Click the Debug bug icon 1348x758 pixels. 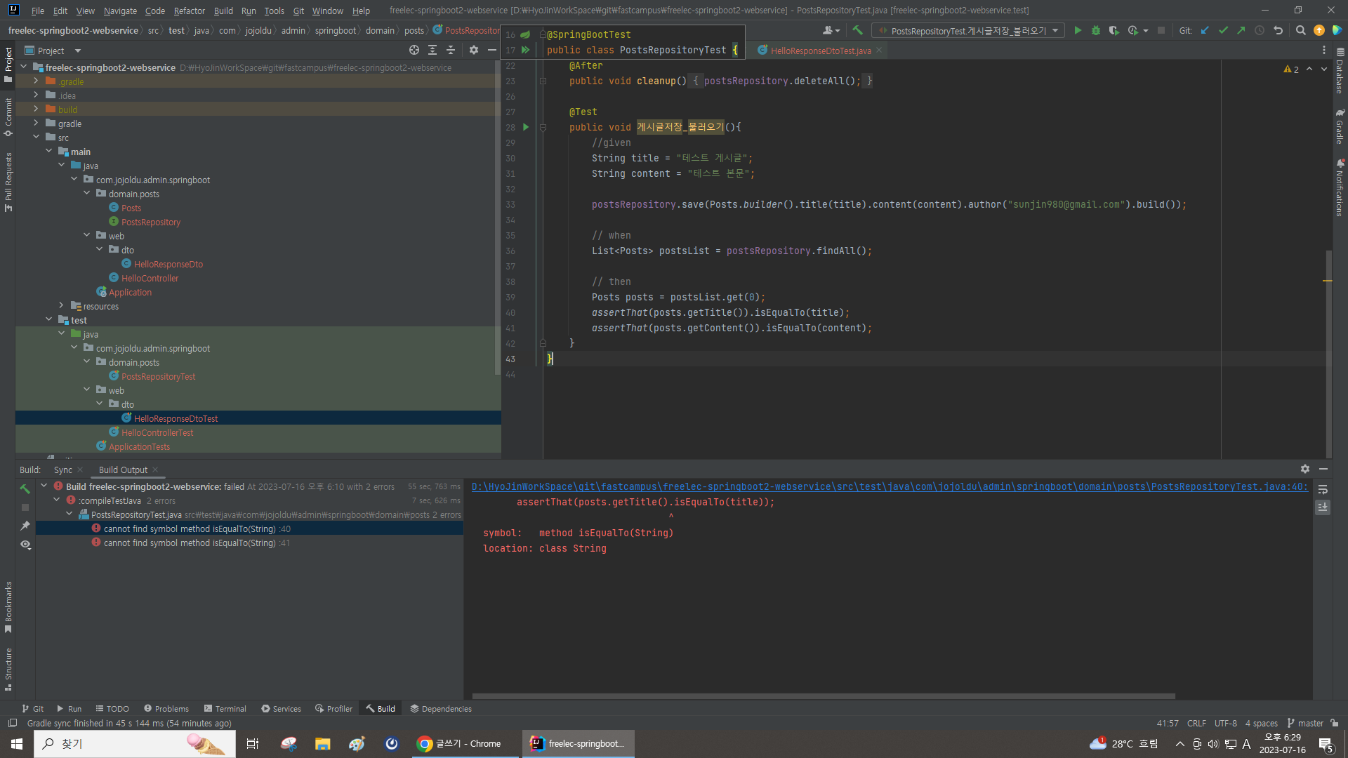tap(1095, 30)
